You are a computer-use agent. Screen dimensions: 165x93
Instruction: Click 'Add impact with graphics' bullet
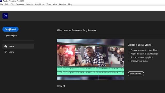pyautogui.click(x=142, y=57)
